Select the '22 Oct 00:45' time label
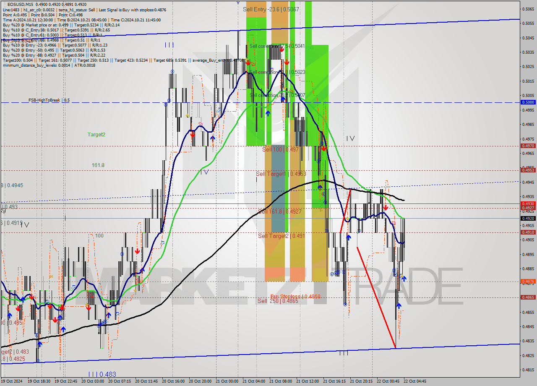This screenshot has width=537, height=386. [x=388, y=381]
